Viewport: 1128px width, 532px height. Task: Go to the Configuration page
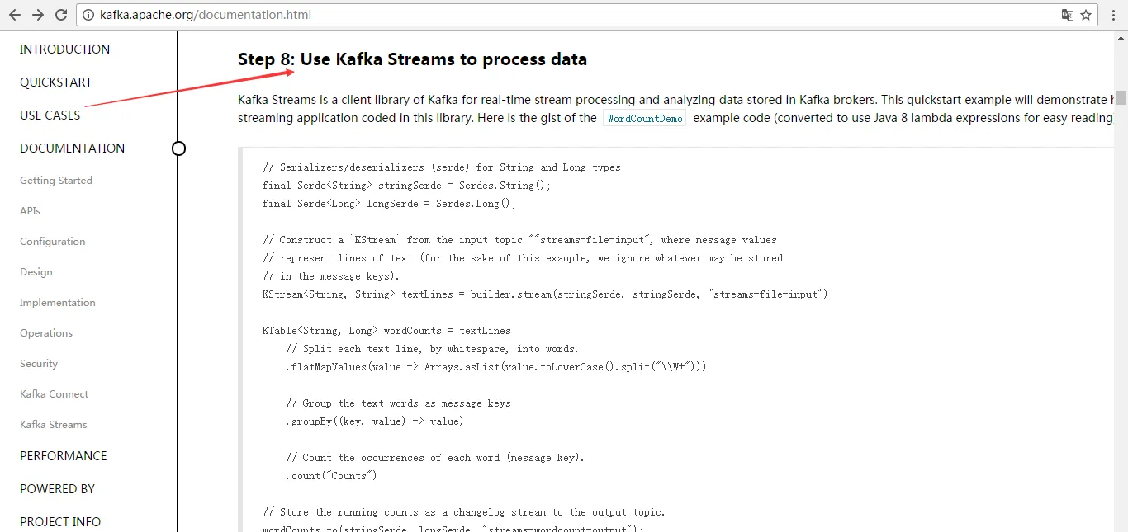coord(53,242)
